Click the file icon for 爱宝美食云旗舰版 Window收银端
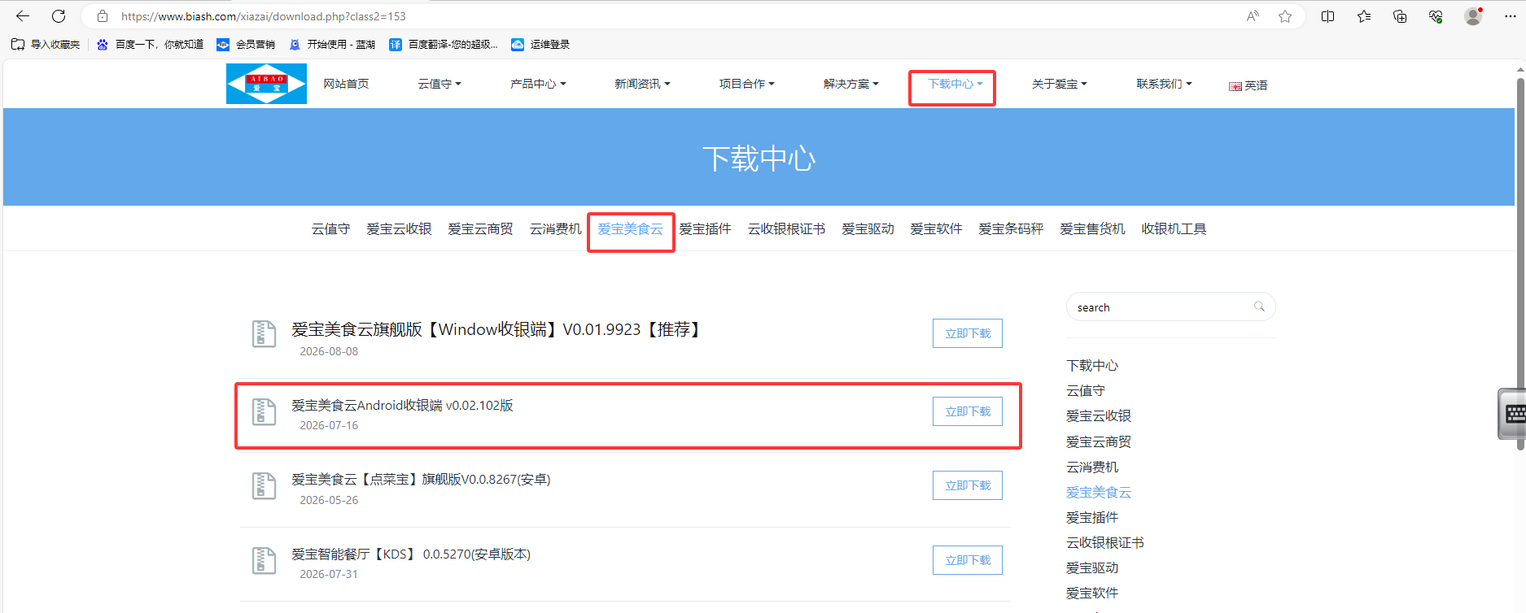The image size is (1526, 613). [264, 333]
